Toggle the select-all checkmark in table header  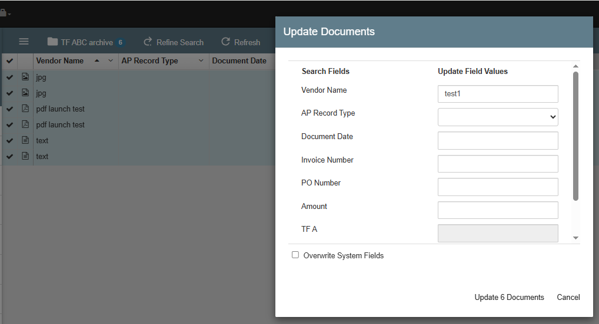(x=9, y=61)
